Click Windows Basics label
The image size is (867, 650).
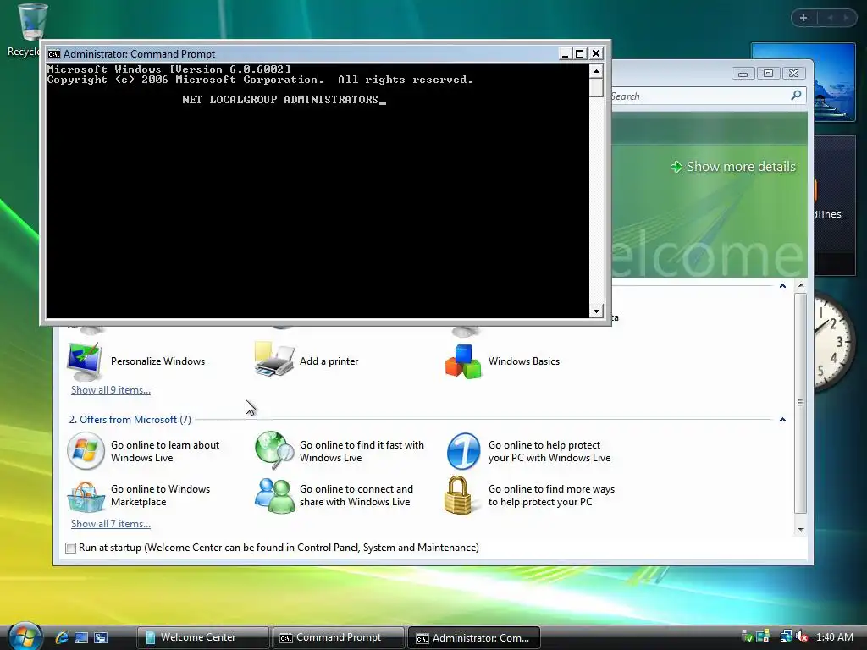pos(523,361)
